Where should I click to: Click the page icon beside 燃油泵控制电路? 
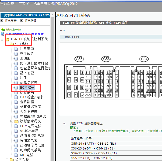[16, 136]
